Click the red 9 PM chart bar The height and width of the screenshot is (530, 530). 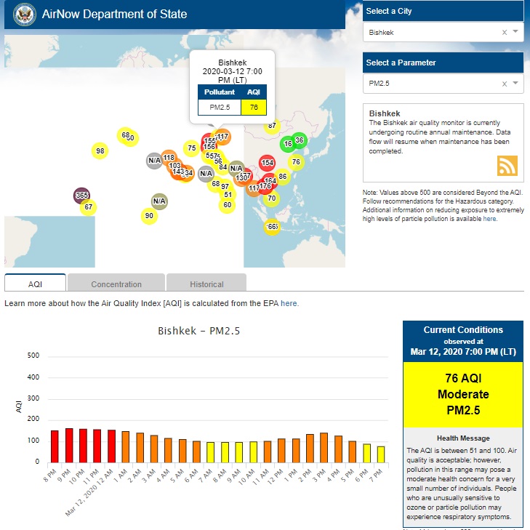(x=70, y=445)
